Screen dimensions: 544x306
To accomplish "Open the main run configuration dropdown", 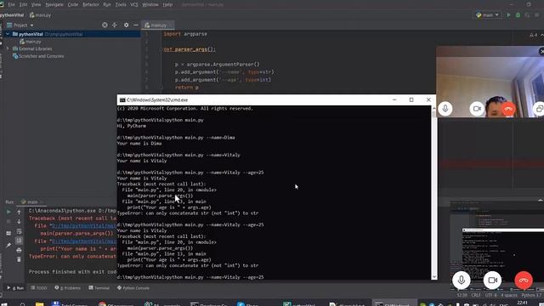I will 487,15.
